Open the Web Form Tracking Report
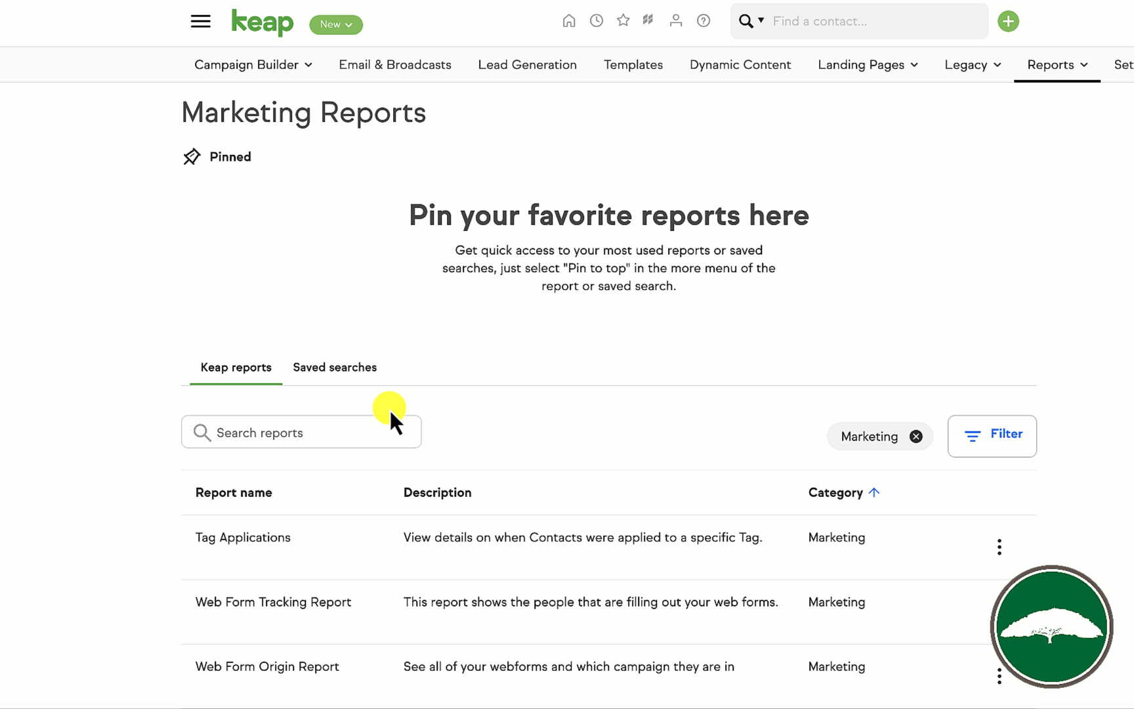The height and width of the screenshot is (709, 1134). coord(273,602)
